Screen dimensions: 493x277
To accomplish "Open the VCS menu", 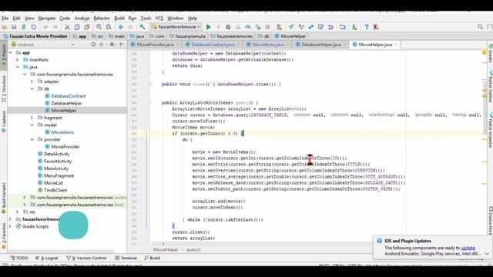I will click(159, 18).
